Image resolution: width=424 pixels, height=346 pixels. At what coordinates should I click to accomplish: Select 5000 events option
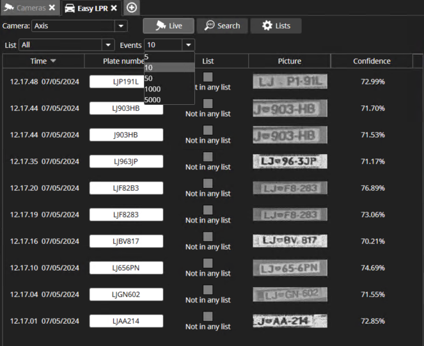click(x=153, y=99)
